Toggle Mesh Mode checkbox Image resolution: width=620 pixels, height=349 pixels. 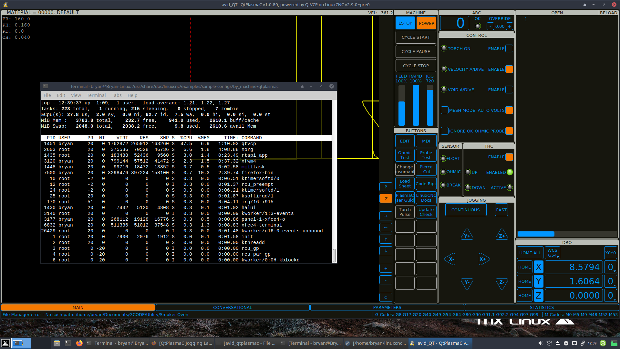(x=444, y=110)
